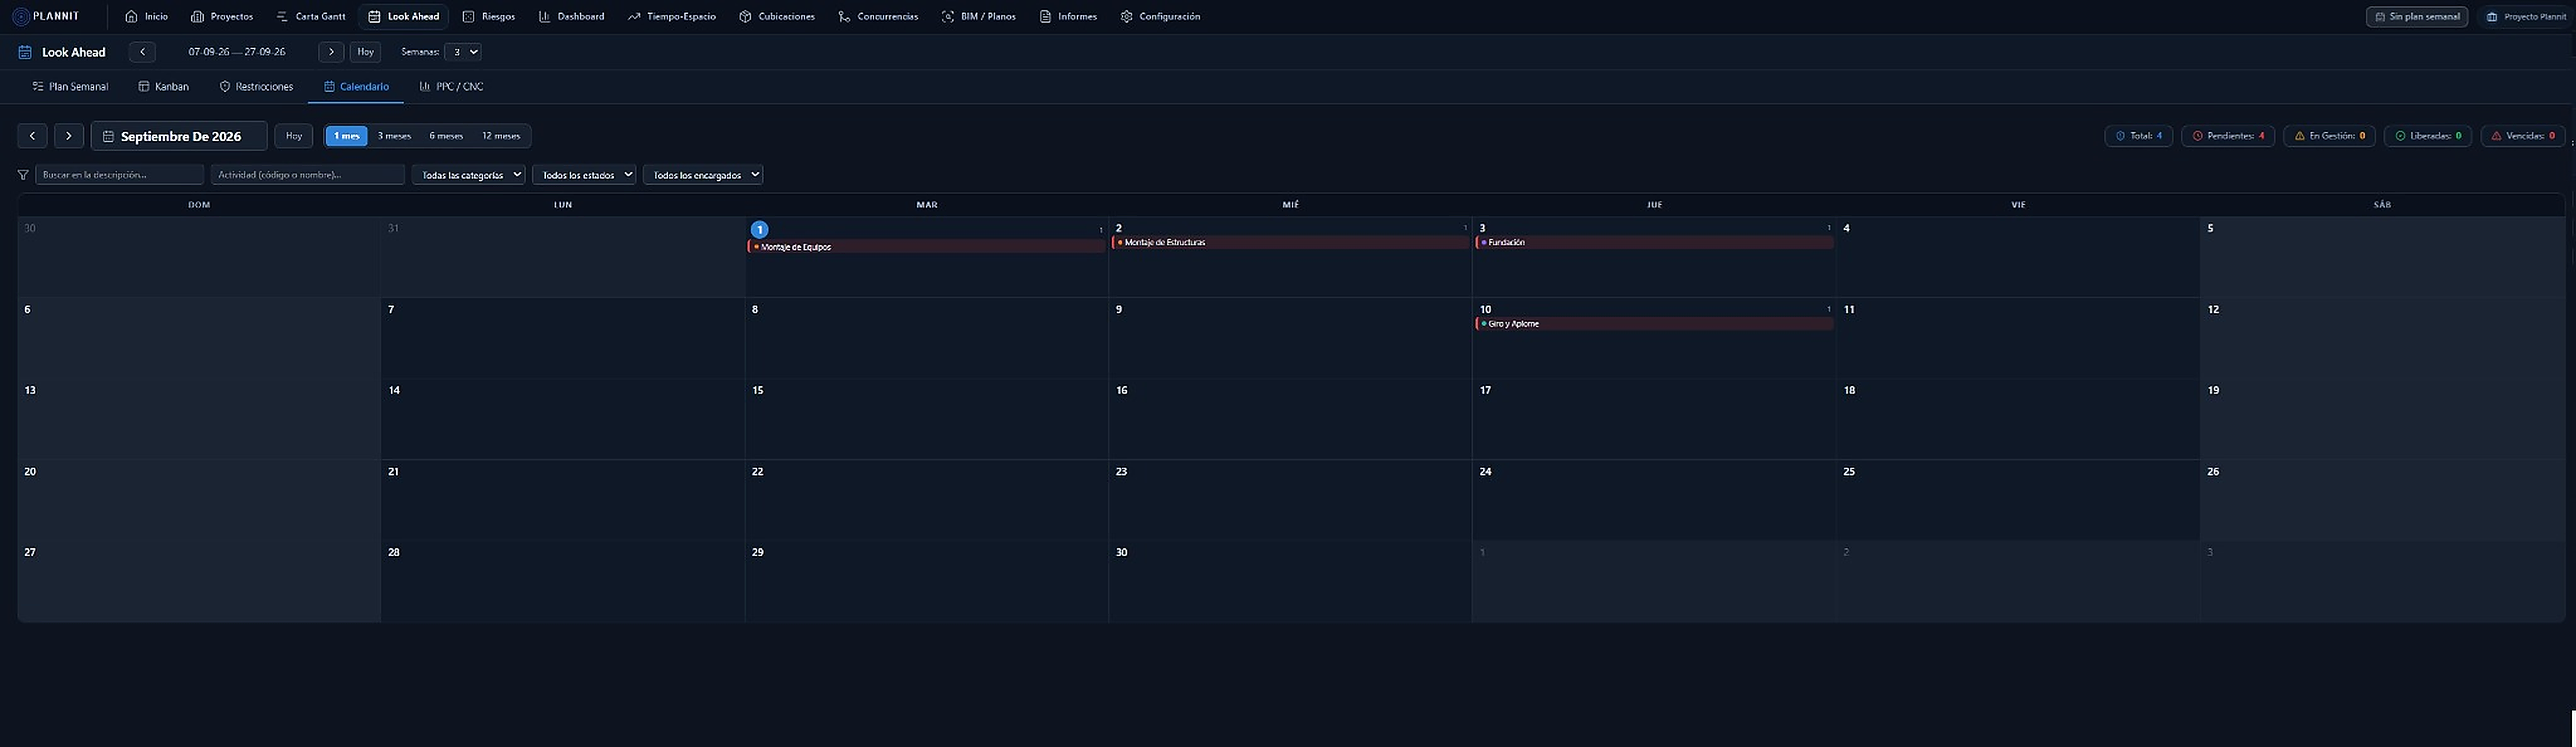The image size is (2576, 747).
Task: Open the Septiembre De 2026 month picker
Action: pos(179,136)
